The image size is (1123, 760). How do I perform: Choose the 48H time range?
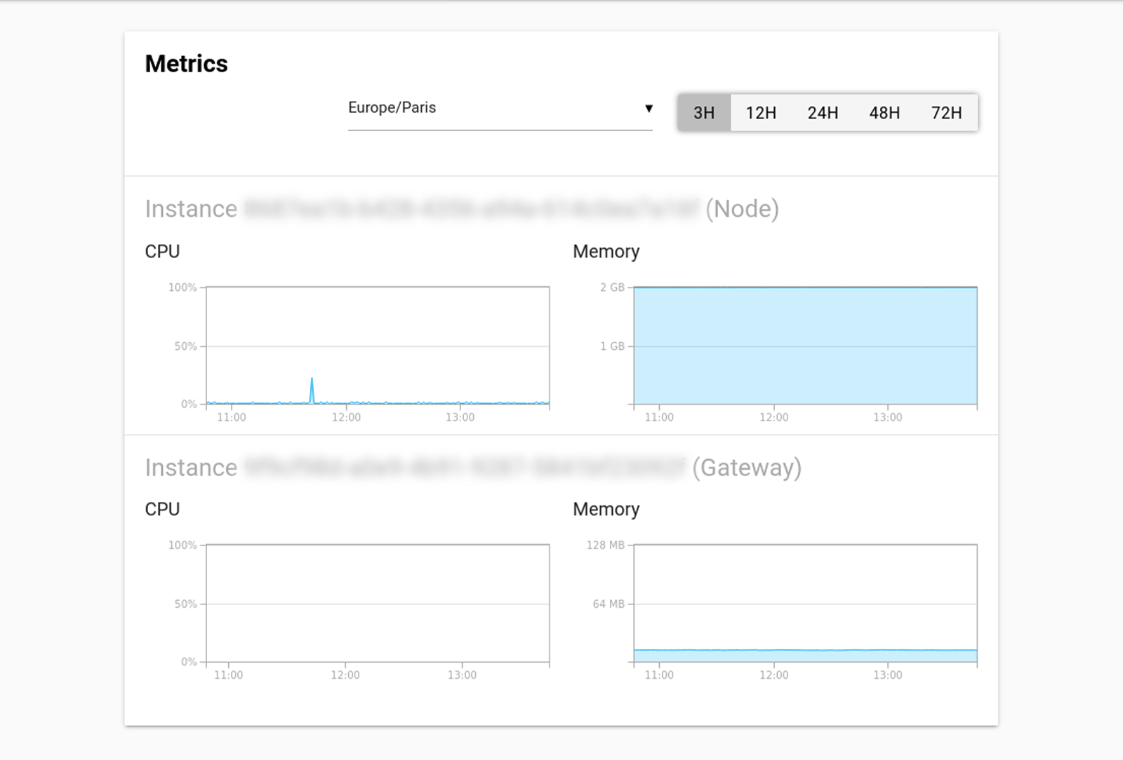click(884, 113)
